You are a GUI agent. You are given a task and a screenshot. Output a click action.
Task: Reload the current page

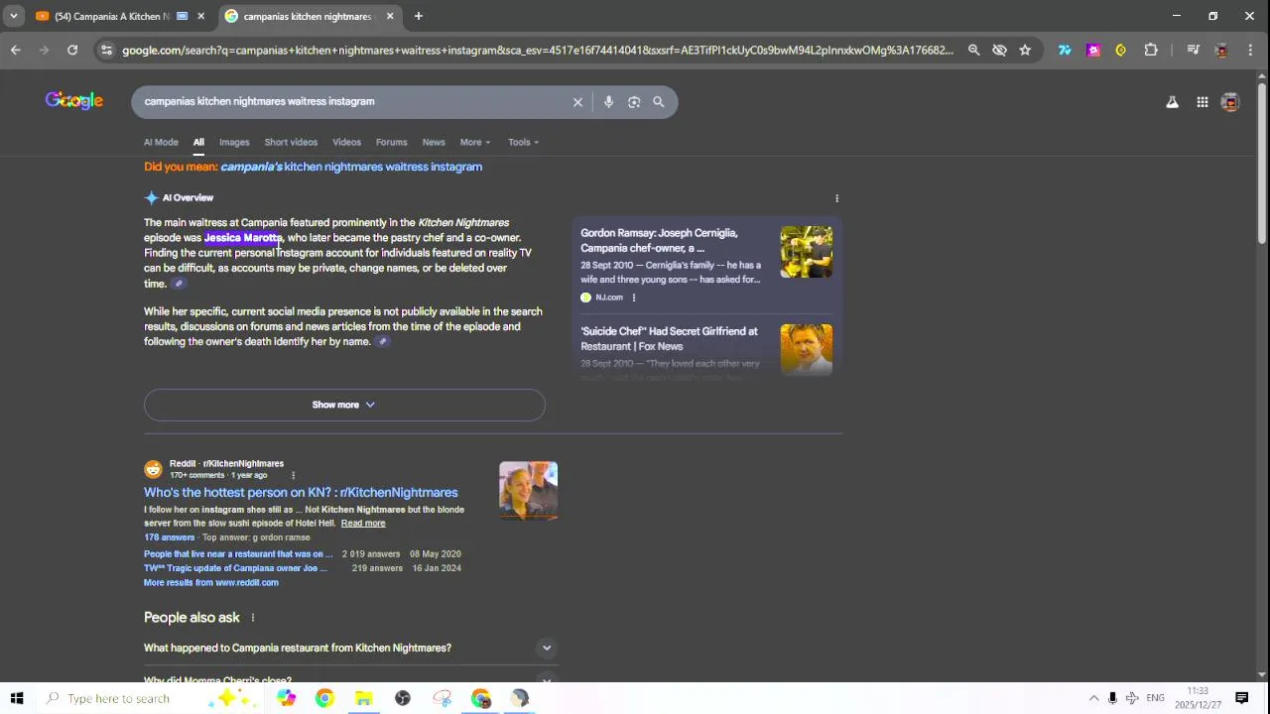[x=72, y=50]
